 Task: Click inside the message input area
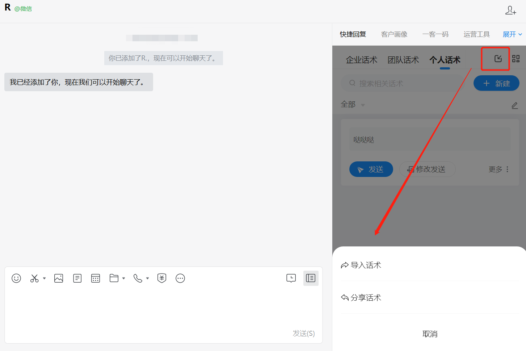tap(164, 308)
